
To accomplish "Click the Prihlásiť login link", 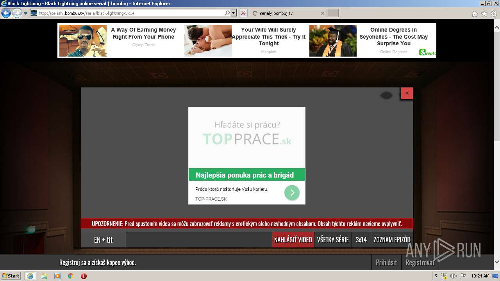I will click(386, 263).
